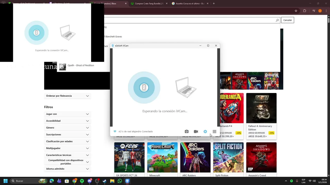Expand the Jugar con filter
The height and width of the screenshot is (185, 330).
[67, 114]
